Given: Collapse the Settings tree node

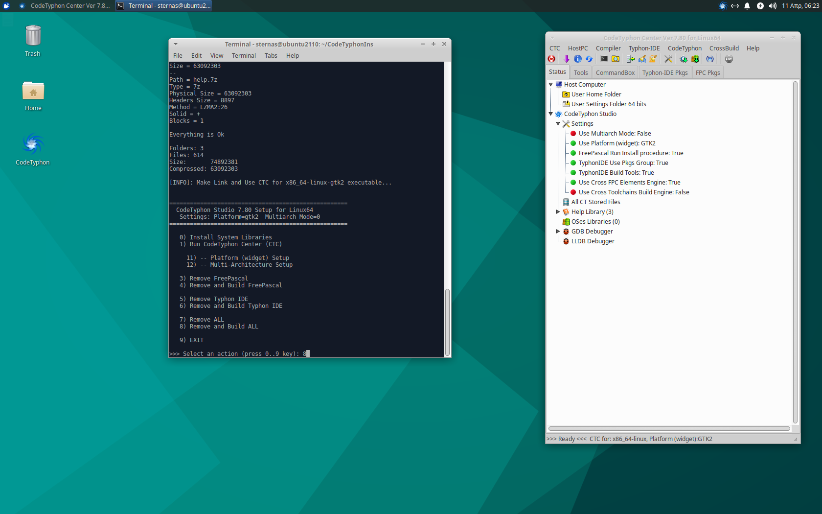Looking at the screenshot, I should pyautogui.click(x=558, y=124).
